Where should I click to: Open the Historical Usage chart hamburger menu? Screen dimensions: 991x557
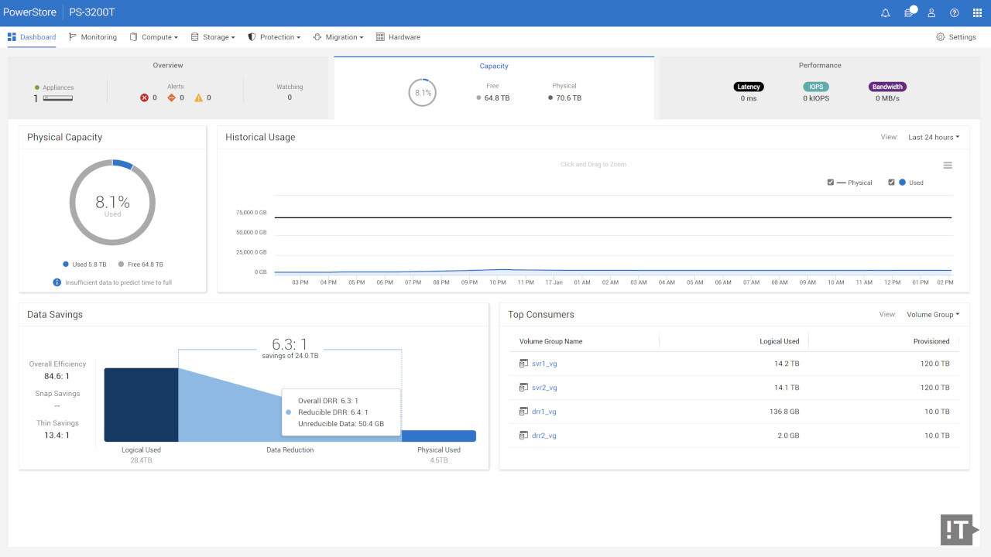click(x=948, y=166)
